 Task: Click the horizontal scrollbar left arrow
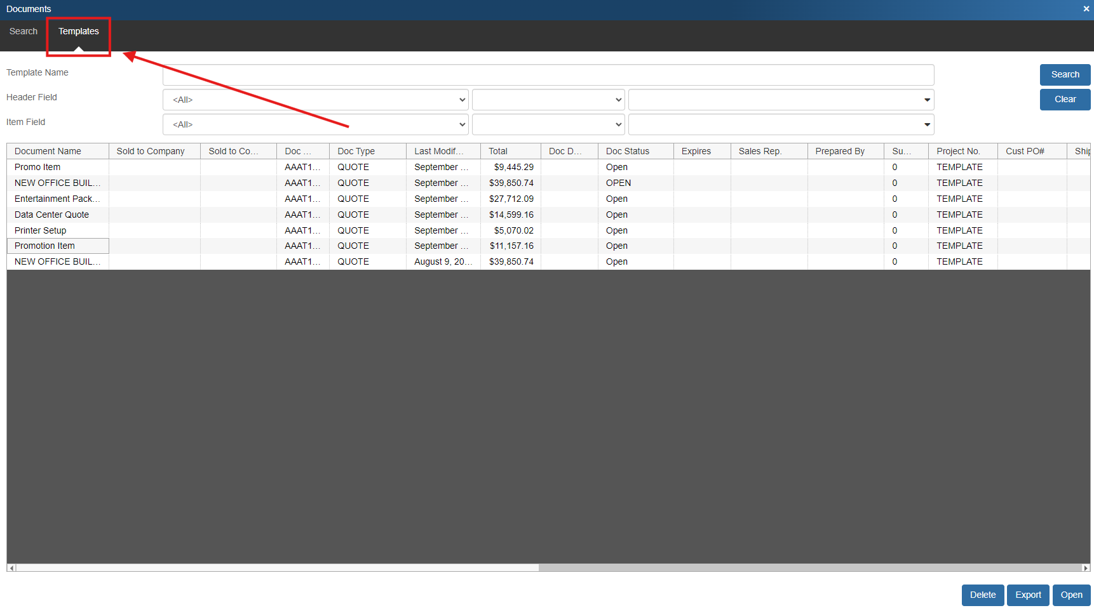[x=11, y=568]
